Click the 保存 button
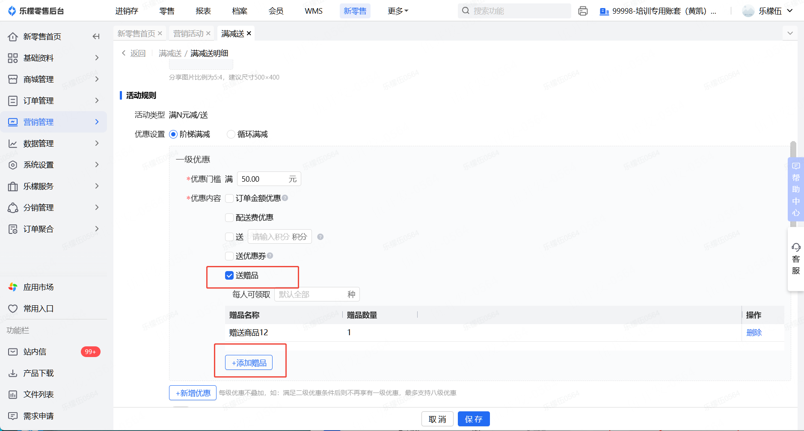804x431 pixels. pos(474,419)
